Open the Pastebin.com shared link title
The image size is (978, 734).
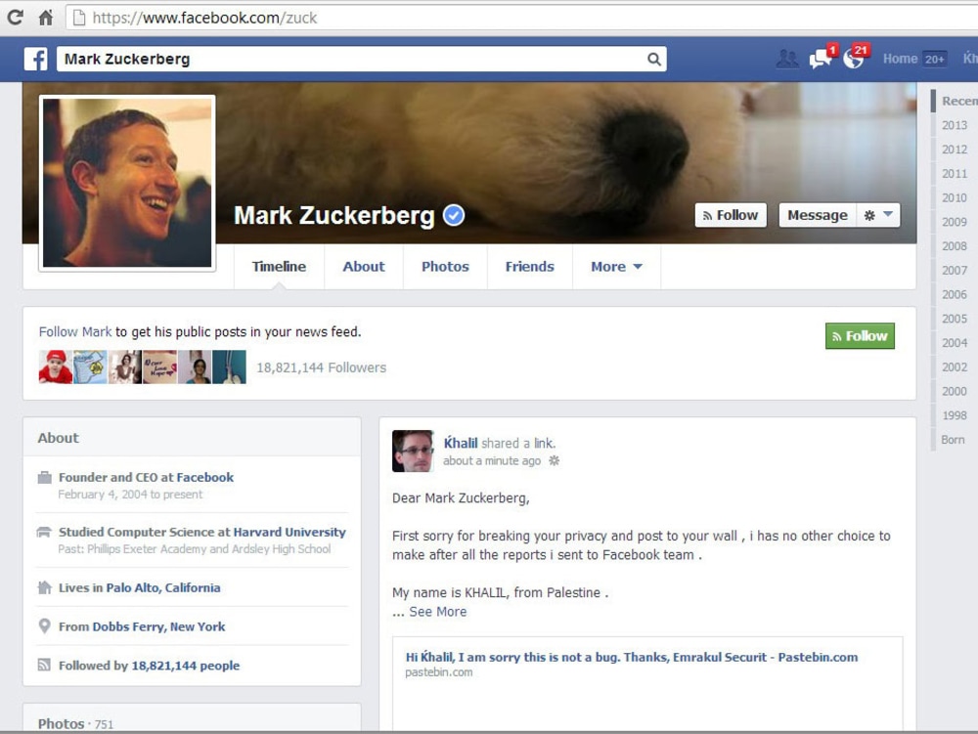(631, 657)
